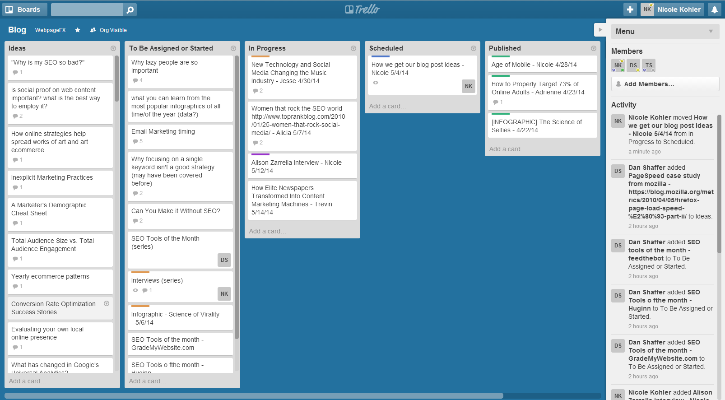Open INFOGRAPHIC Science of Selfies card
This screenshot has width=725, height=400.
pos(543,125)
